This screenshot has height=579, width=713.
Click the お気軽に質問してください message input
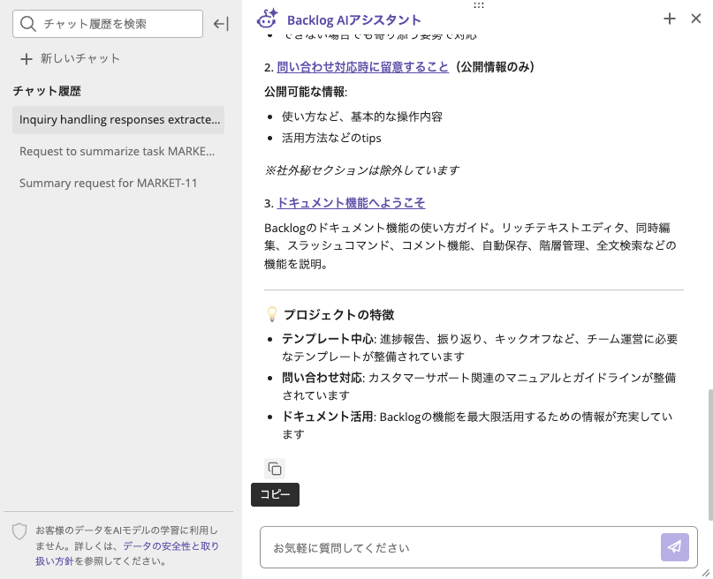460,547
